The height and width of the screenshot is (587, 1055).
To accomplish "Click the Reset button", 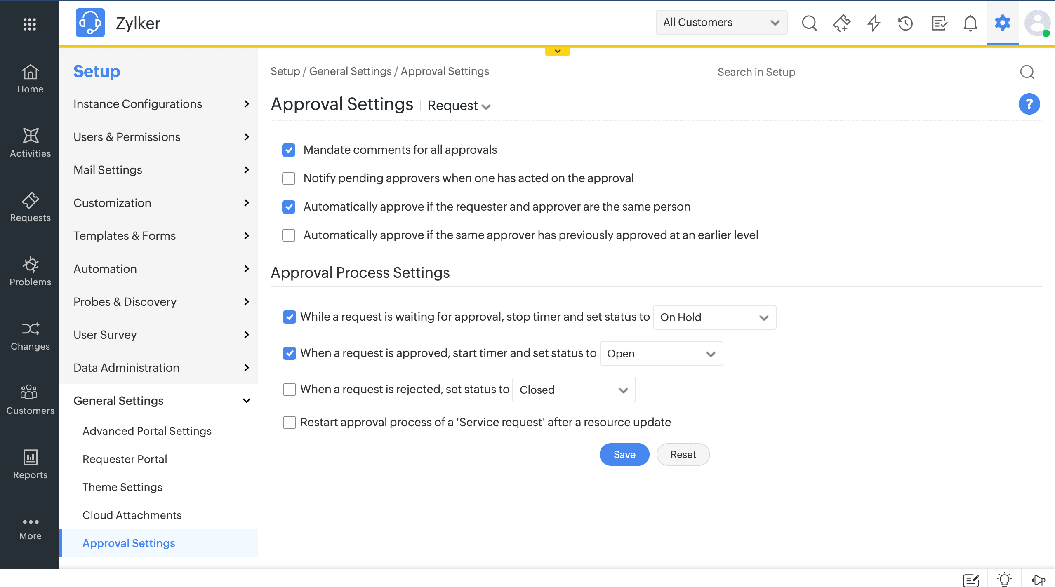I will pos(683,454).
